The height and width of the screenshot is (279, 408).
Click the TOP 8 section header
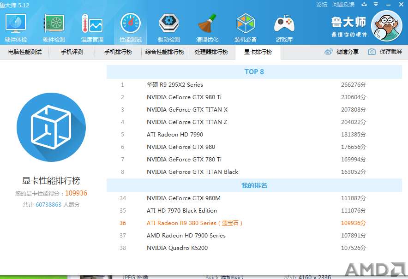click(254, 72)
